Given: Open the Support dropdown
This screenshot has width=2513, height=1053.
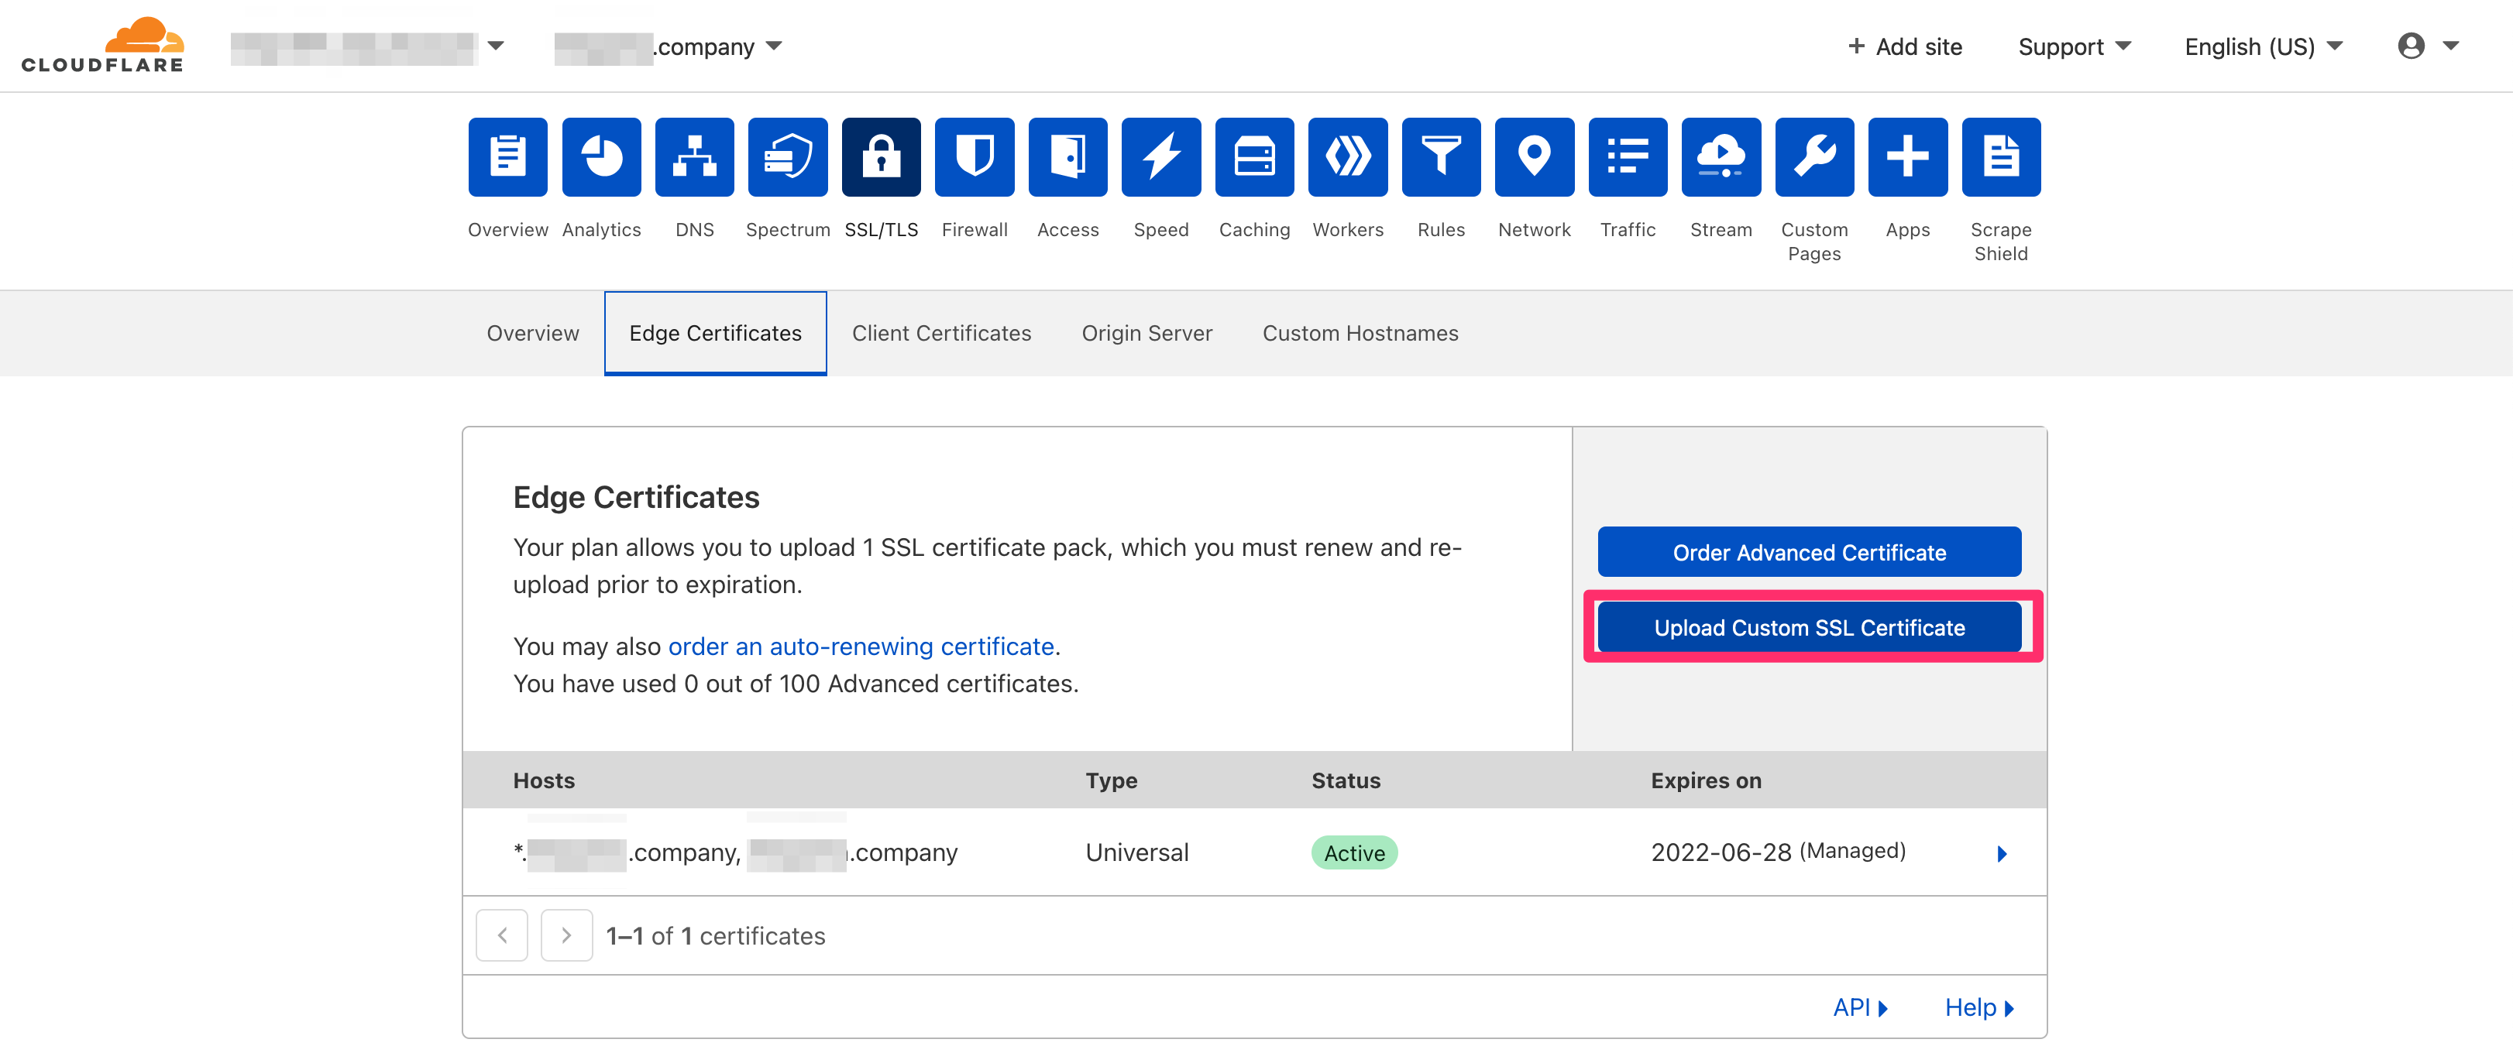Looking at the screenshot, I should (2074, 46).
